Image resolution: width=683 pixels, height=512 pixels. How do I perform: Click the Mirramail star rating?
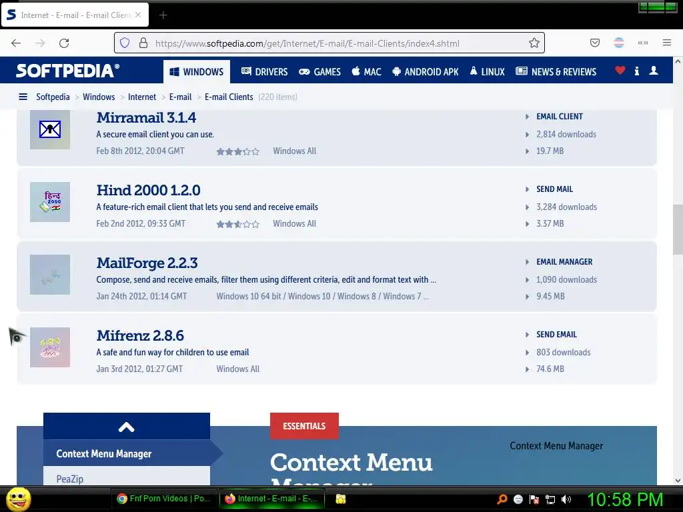[238, 151]
